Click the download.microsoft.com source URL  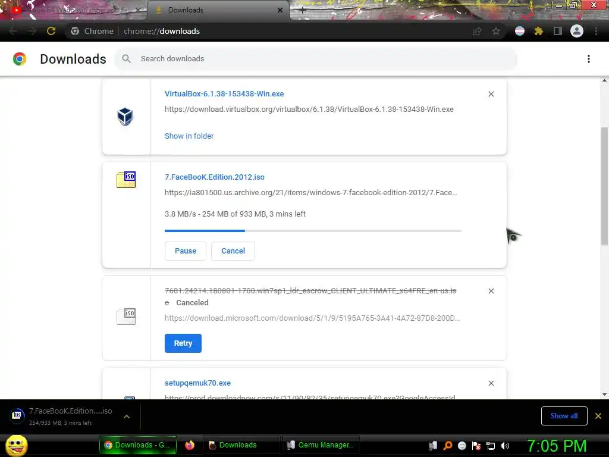[x=312, y=318]
